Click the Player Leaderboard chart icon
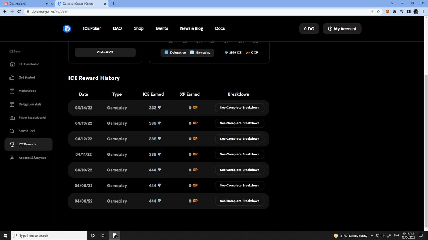 coord(12,118)
